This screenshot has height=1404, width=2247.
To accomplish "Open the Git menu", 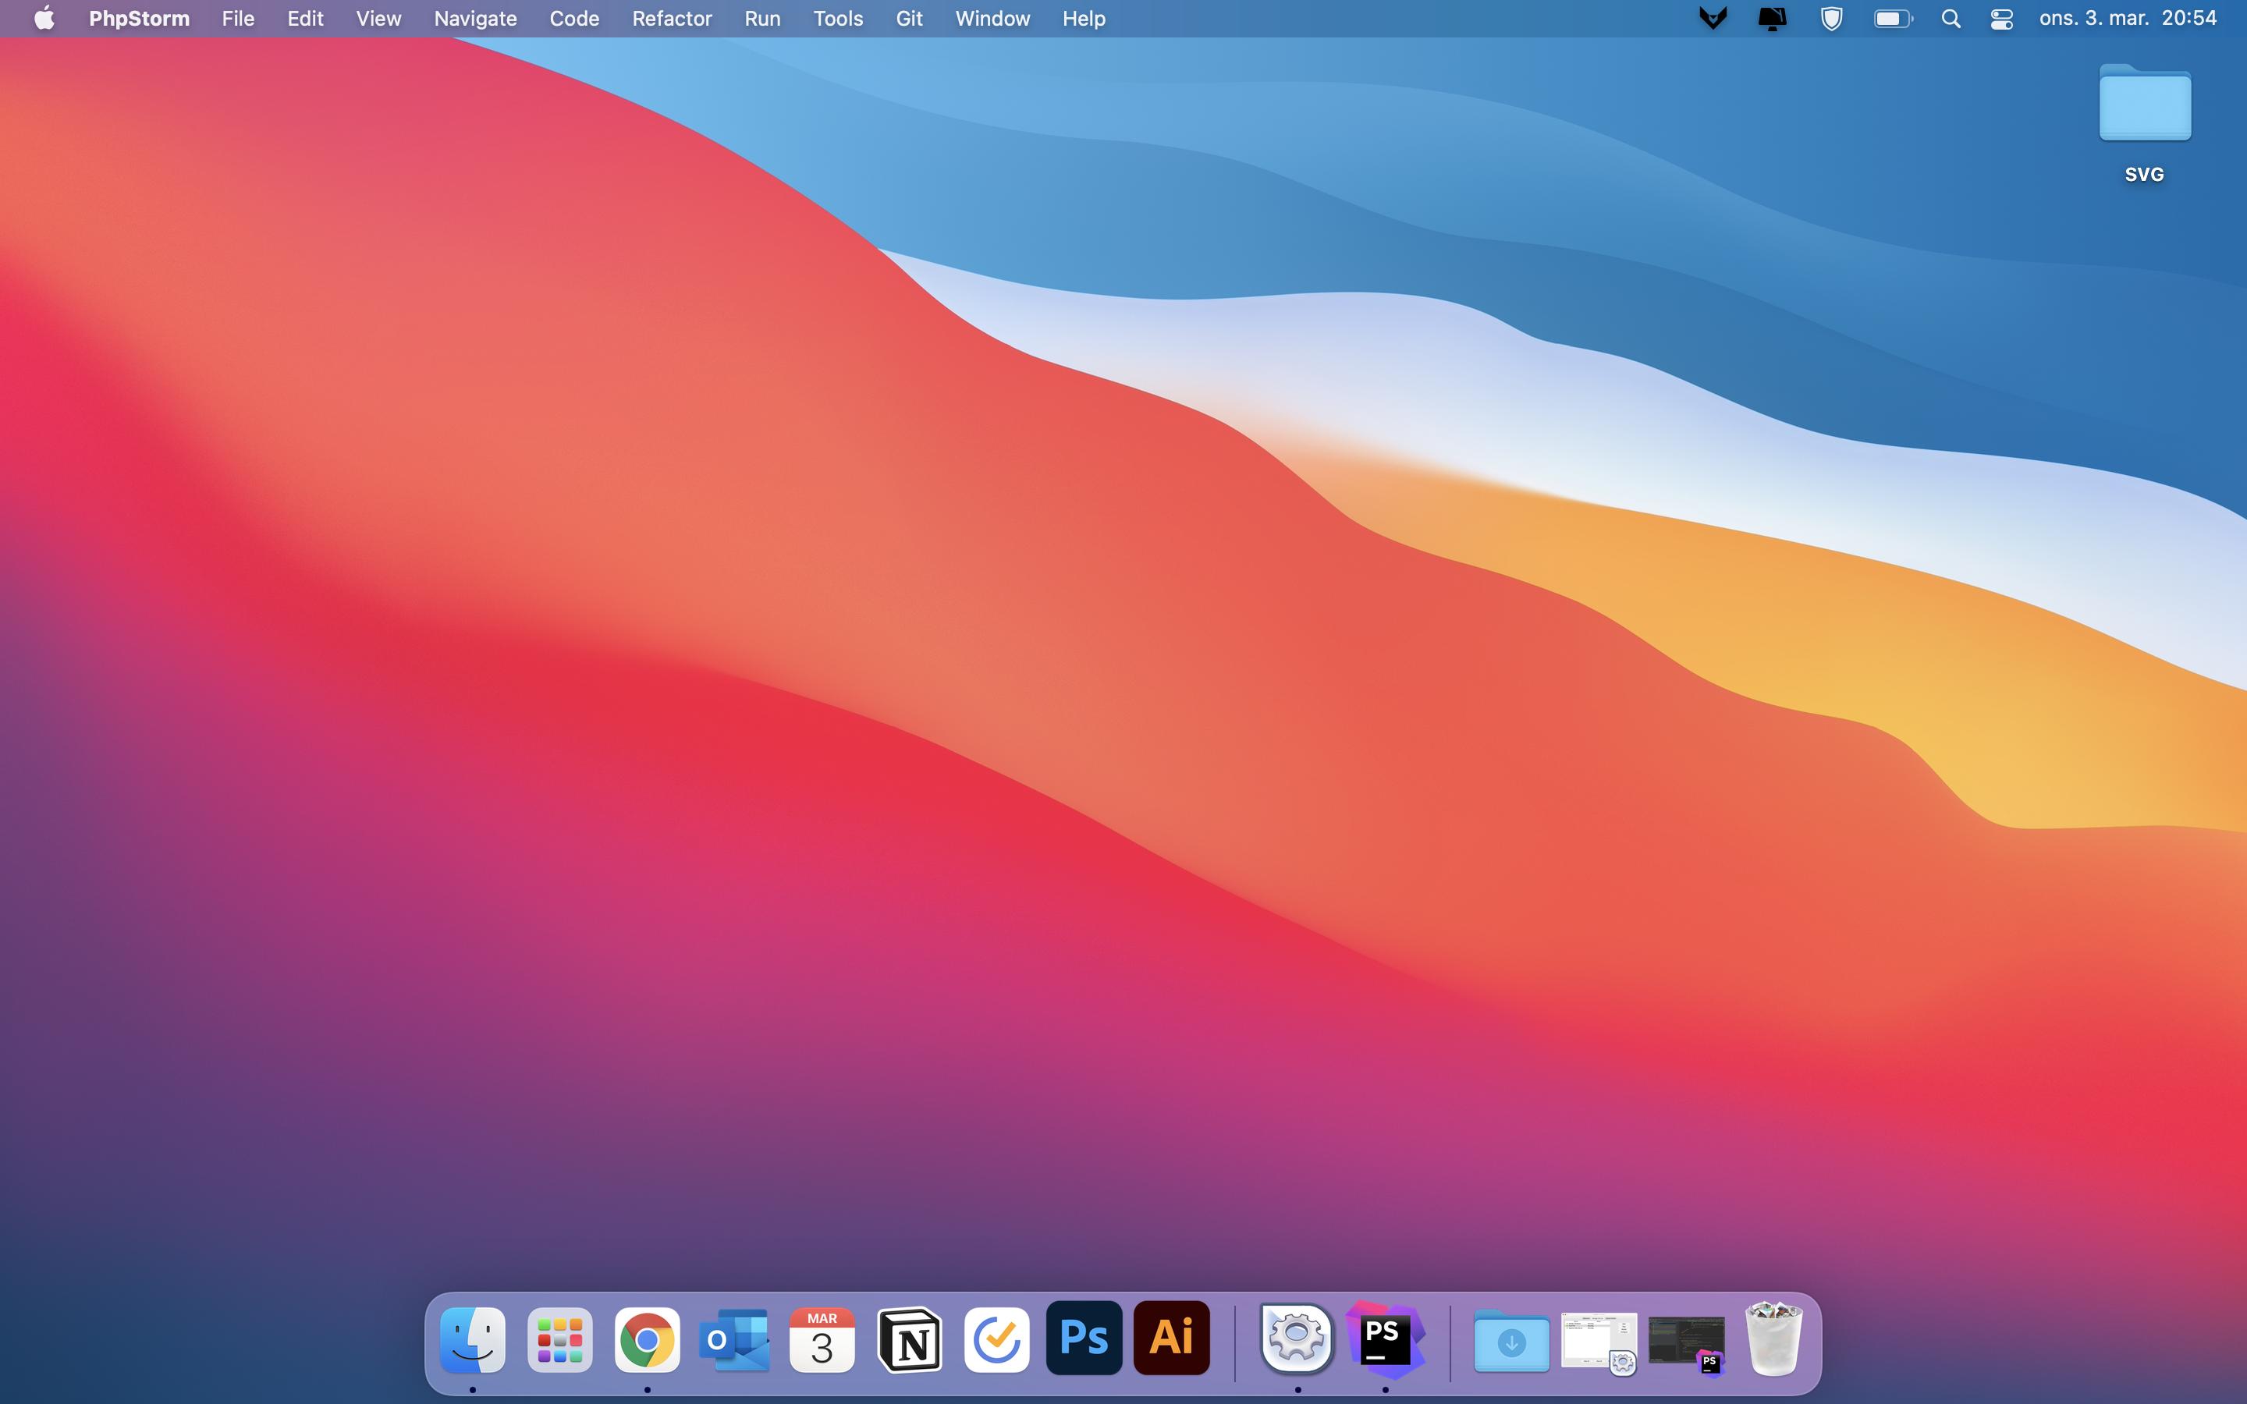I will tap(909, 19).
